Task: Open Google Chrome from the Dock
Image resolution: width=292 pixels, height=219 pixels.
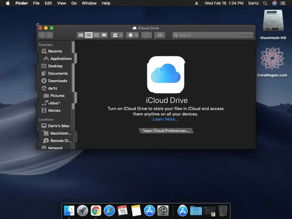Action: (x=96, y=211)
